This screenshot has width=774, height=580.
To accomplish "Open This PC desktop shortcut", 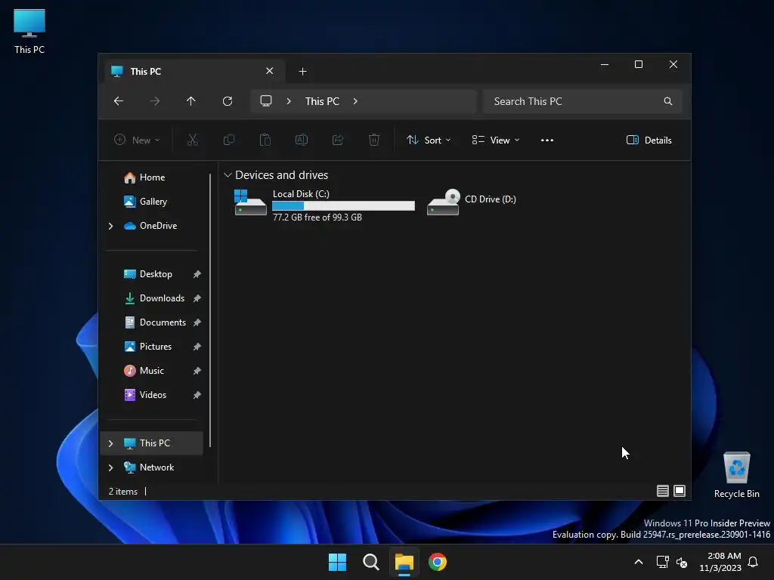I will [29, 32].
